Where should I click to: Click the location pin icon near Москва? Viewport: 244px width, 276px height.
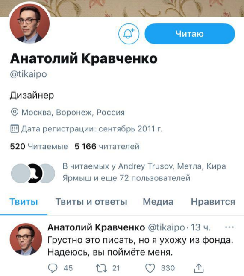[x=15, y=112]
